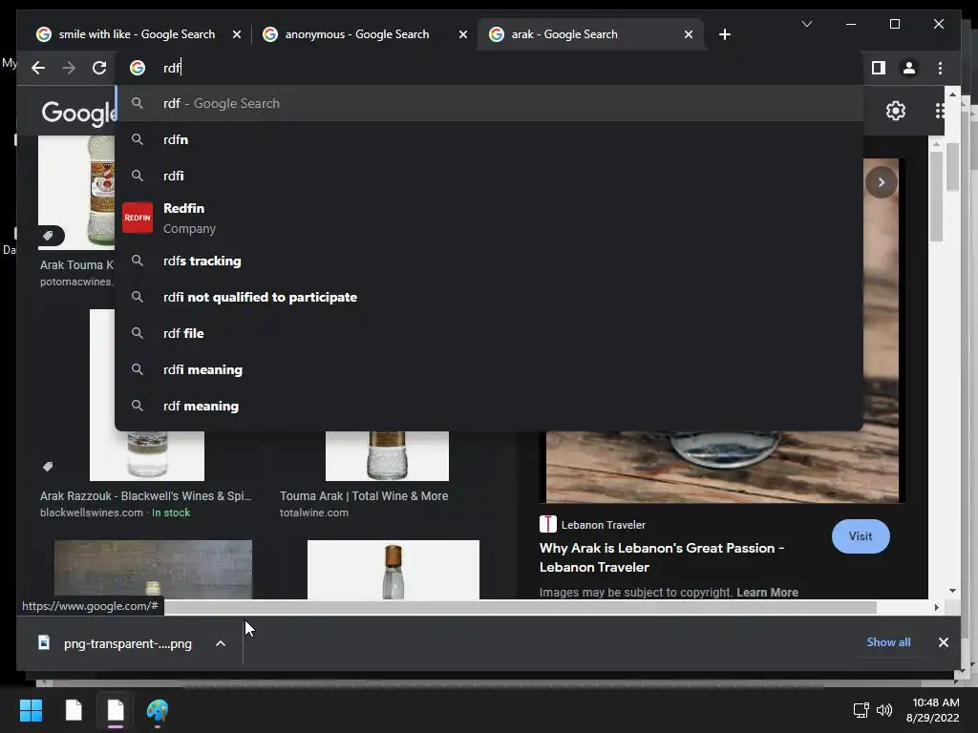Click the image panel vertical scrollbar thumb
The height and width of the screenshot is (733, 978).
(936, 197)
